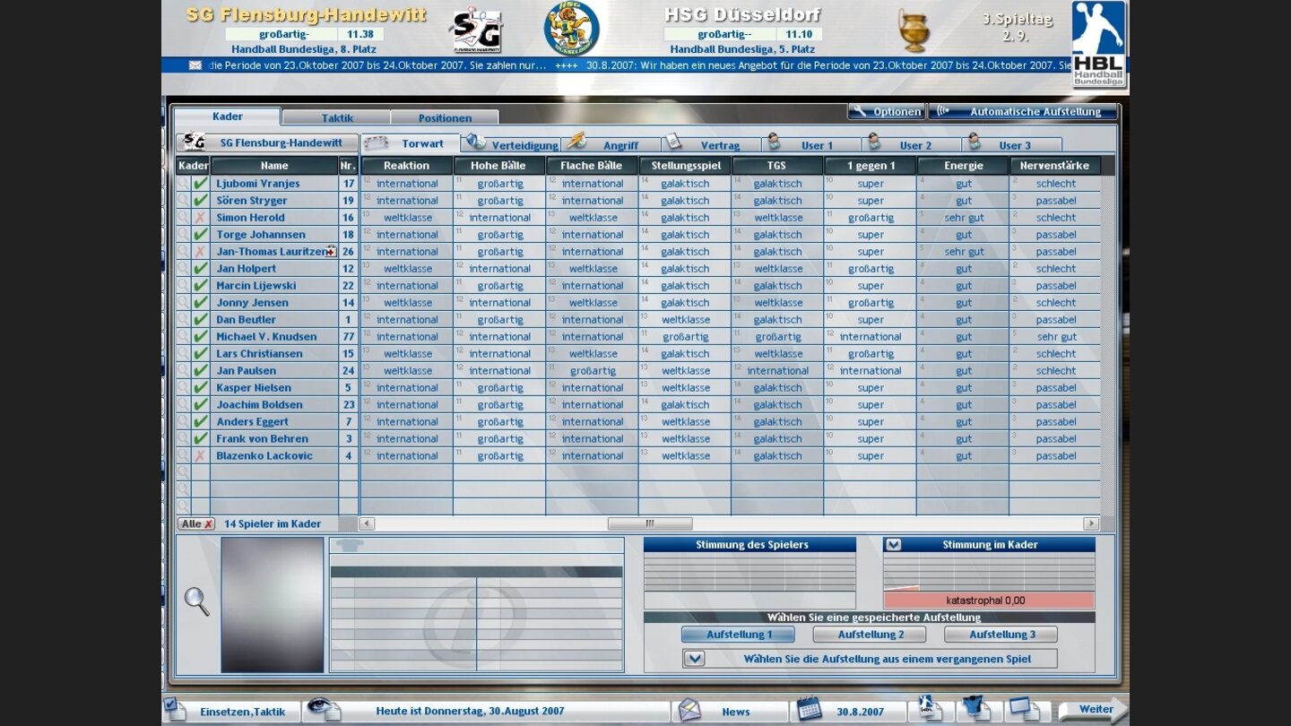Sort table by TGS column header
This screenshot has width=1291, height=726.
pos(776,166)
